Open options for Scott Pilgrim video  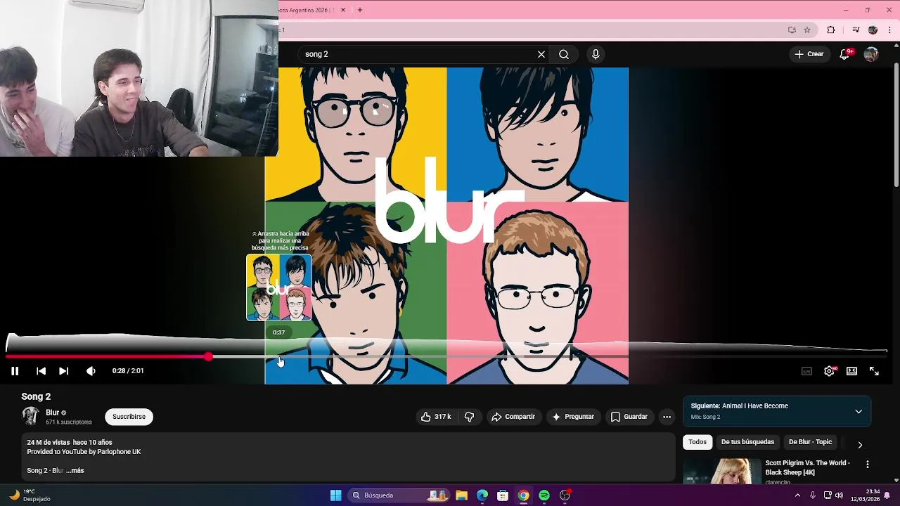click(867, 465)
